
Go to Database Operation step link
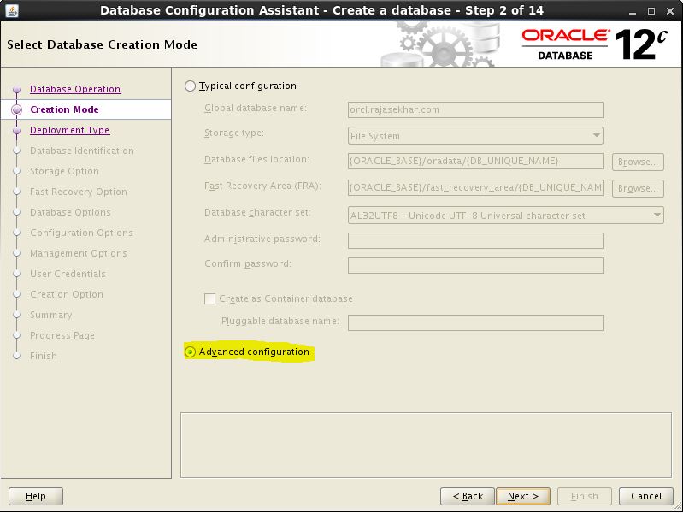75,89
